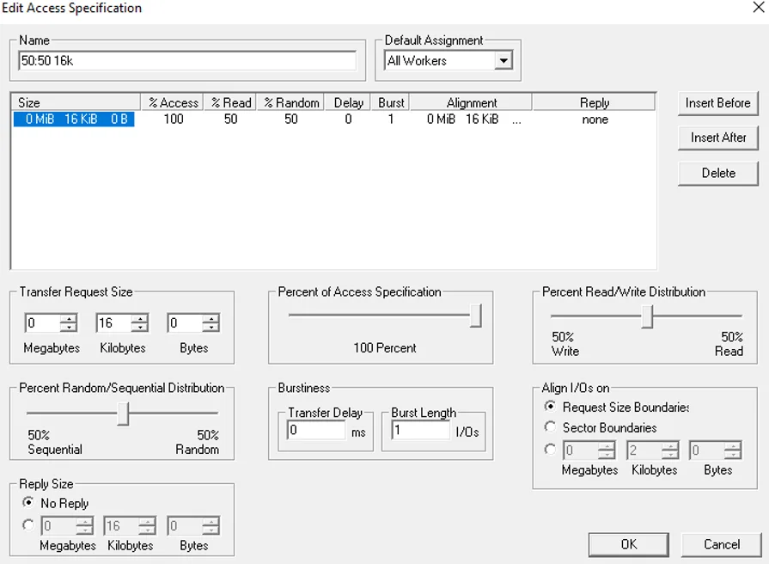Image resolution: width=769 pixels, height=564 pixels.
Task: Click the % Read column header
Action: [230, 102]
